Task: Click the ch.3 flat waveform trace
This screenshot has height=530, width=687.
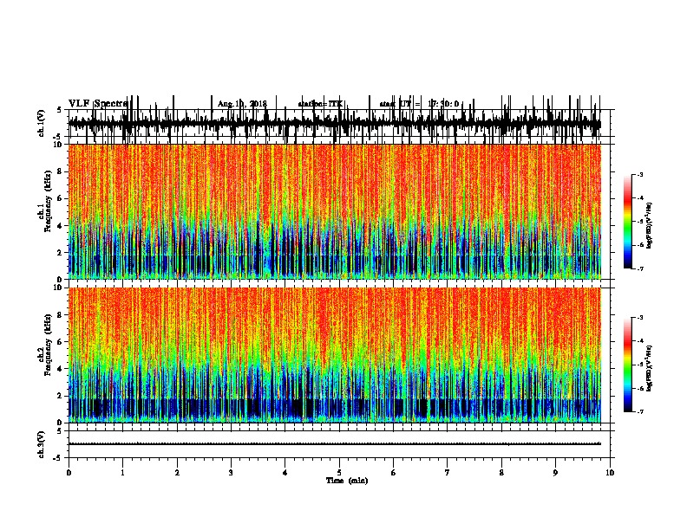Action: point(335,444)
